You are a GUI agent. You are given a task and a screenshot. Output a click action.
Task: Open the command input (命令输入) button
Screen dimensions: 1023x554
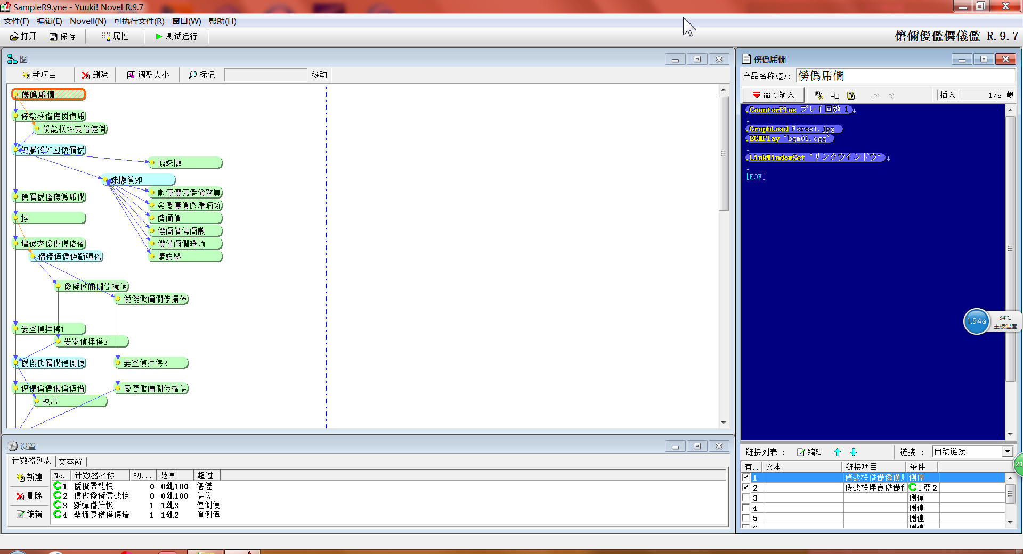click(773, 95)
